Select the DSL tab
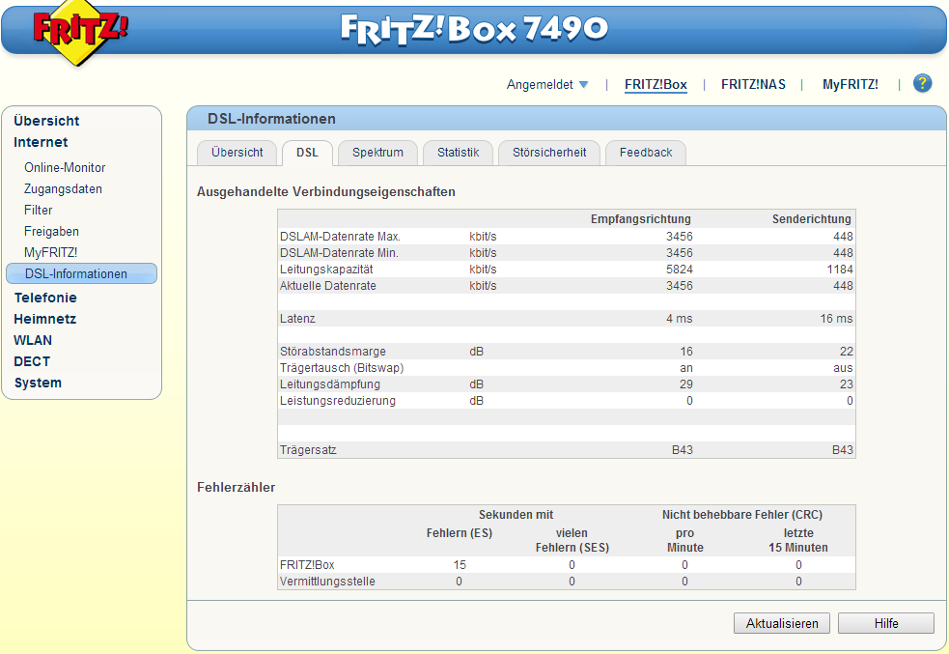This screenshot has width=949, height=654. (x=307, y=153)
